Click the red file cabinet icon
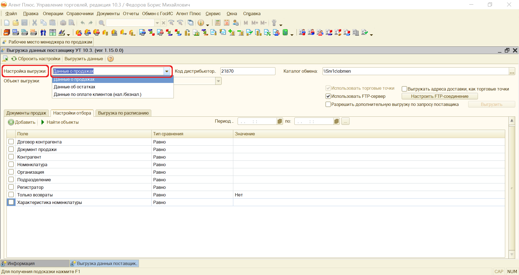519x275 pixels. click(7, 33)
